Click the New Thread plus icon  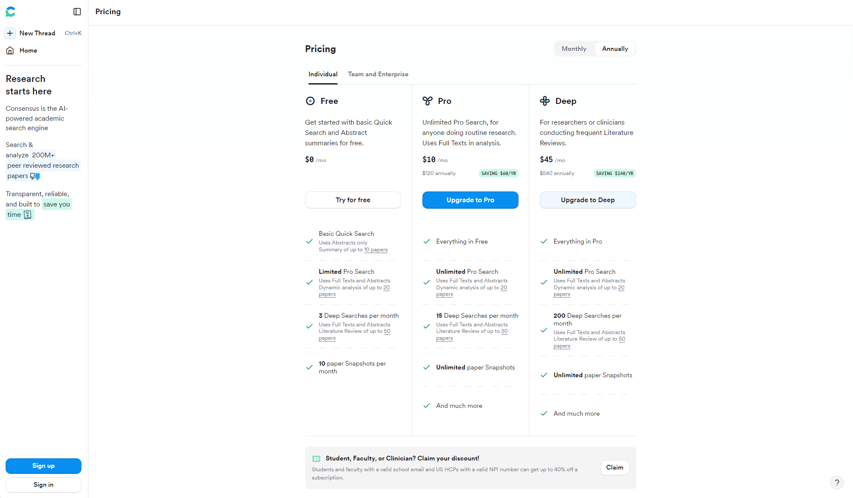click(x=10, y=33)
